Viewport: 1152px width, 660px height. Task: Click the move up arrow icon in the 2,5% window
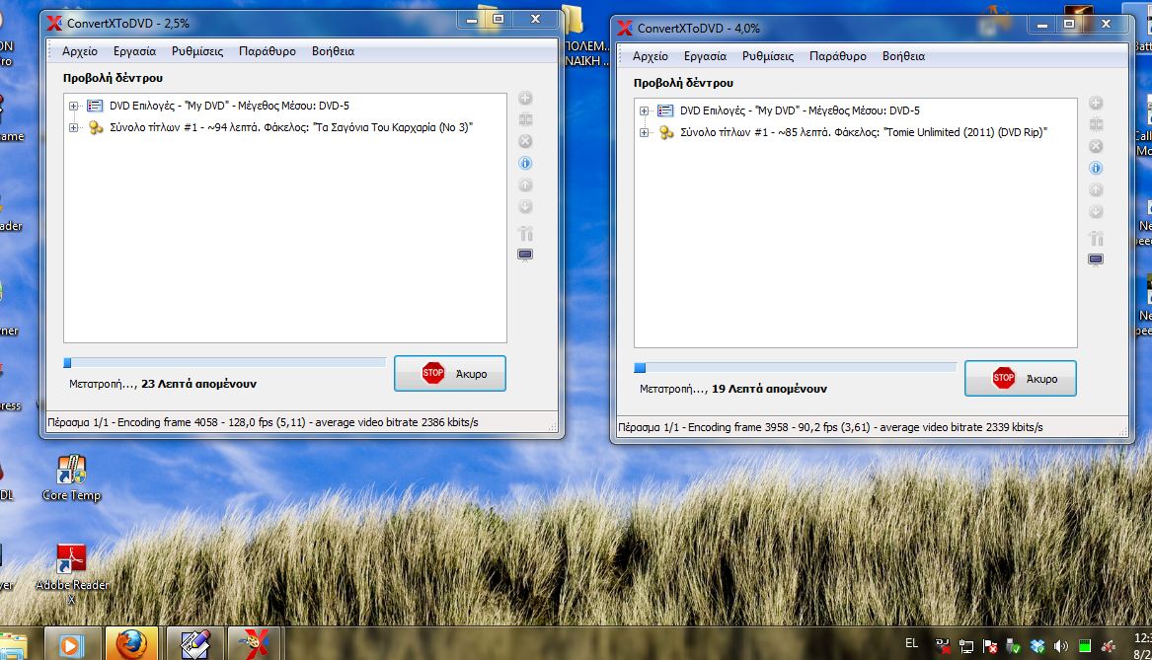(x=525, y=185)
